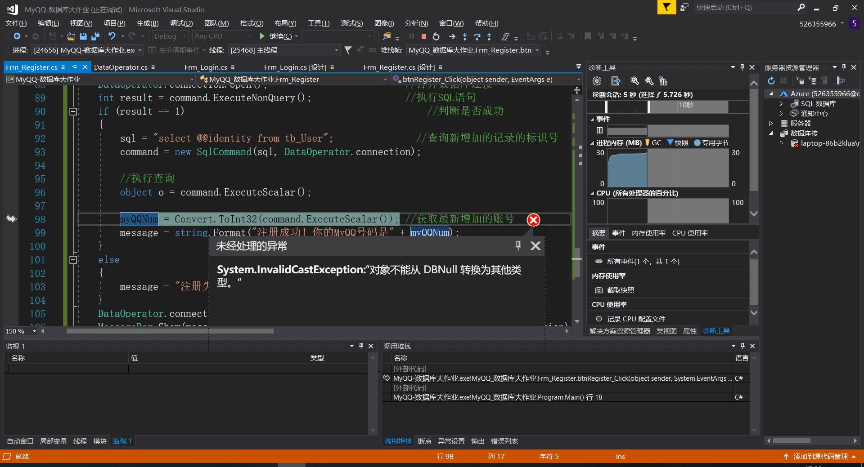The height and width of the screenshot is (467, 864).
Task: Pause the diagnostic events track
Action: pyautogui.click(x=599, y=130)
